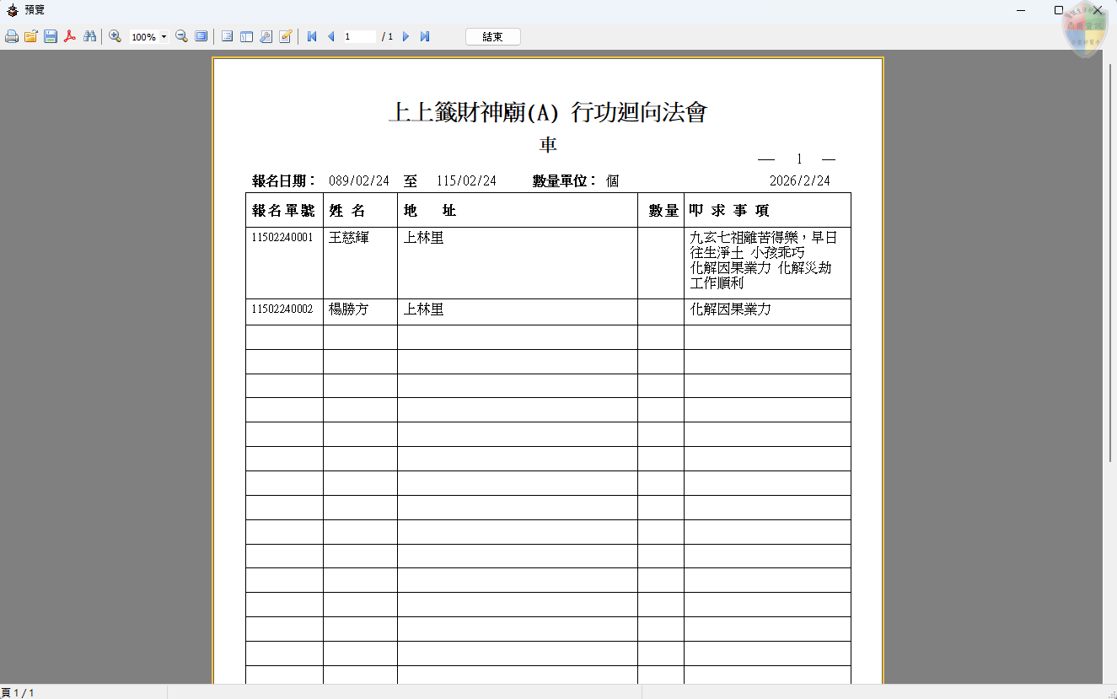Click the page number input field

[358, 37]
